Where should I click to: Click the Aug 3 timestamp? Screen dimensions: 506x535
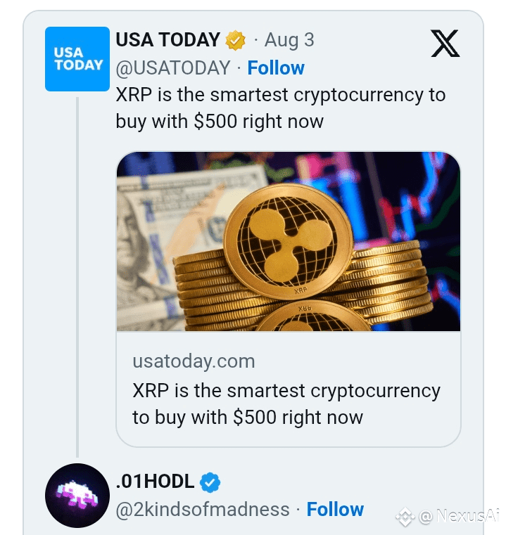click(x=289, y=40)
